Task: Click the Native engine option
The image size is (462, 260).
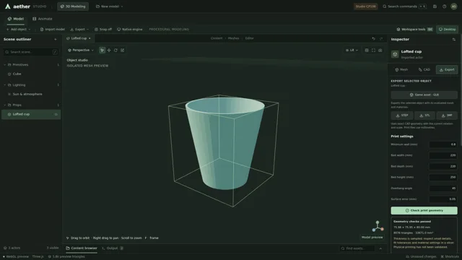Action: [130, 29]
